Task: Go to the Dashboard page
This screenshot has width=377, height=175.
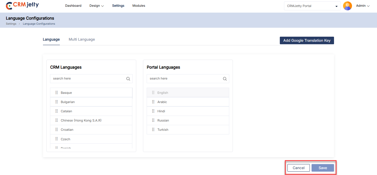Action: point(73,6)
